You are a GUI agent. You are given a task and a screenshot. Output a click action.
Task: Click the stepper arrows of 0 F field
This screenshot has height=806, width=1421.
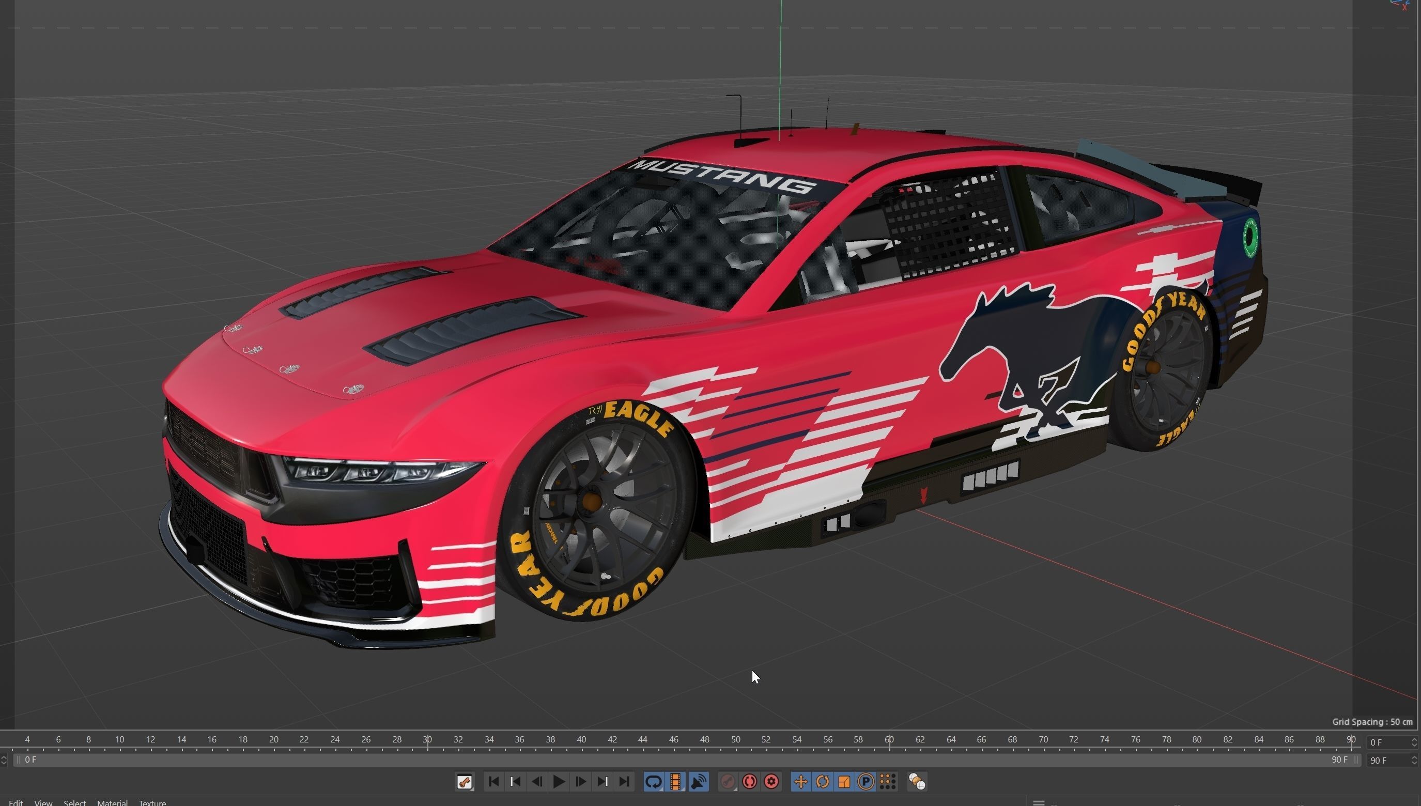click(x=1414, y=742)
